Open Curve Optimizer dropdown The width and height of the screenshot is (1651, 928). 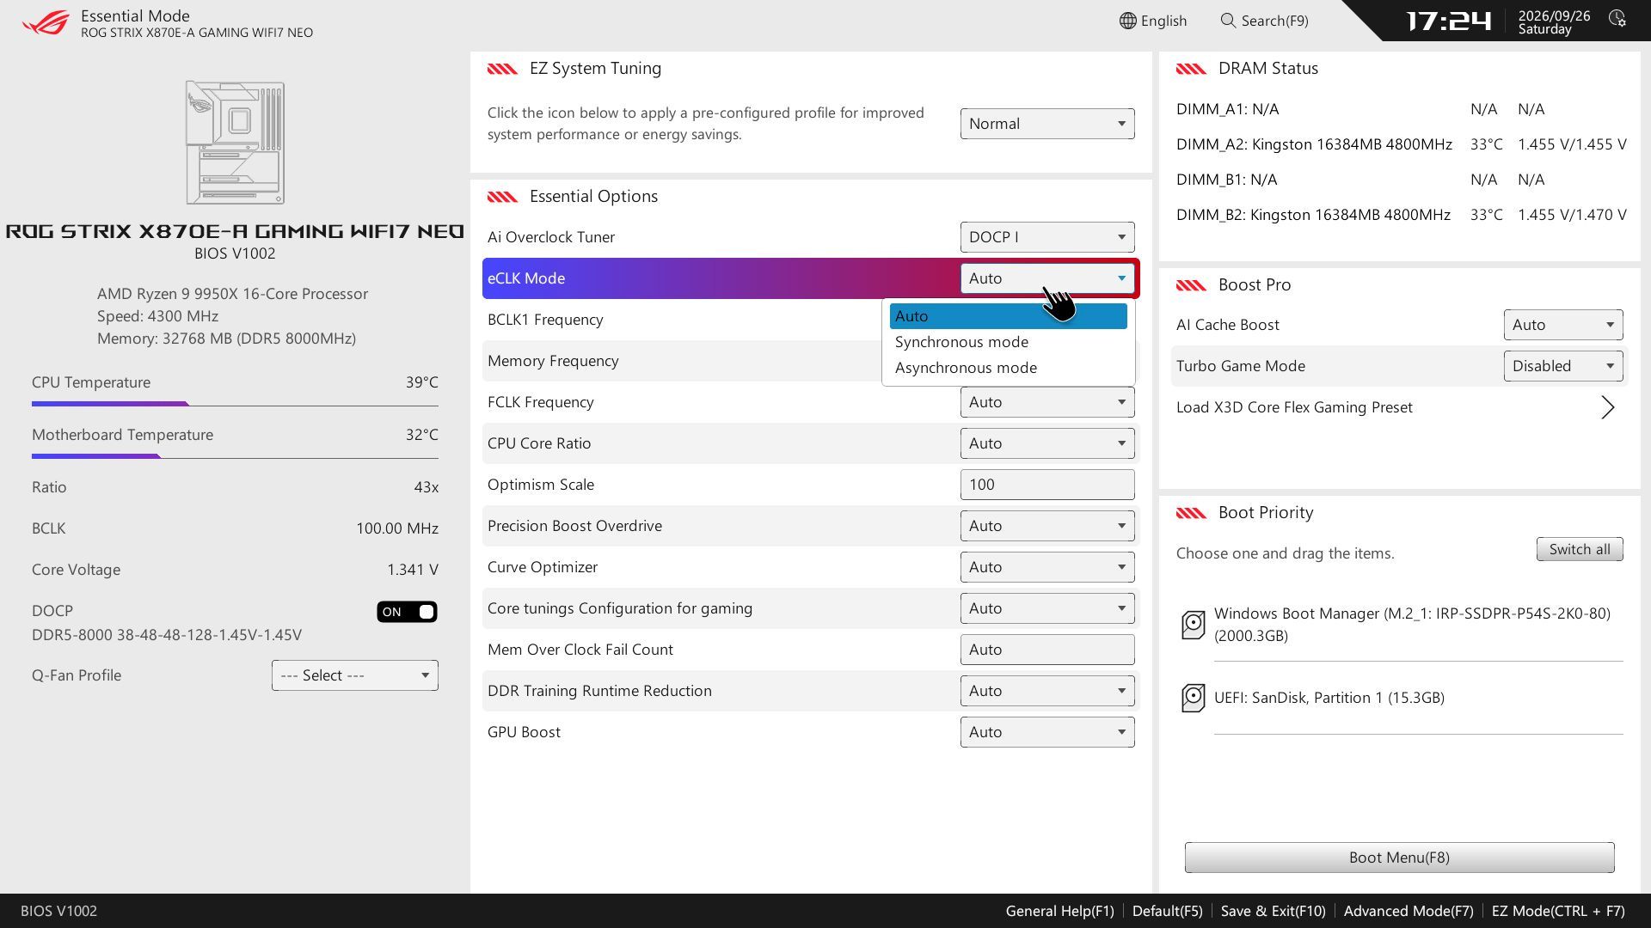1047,567
